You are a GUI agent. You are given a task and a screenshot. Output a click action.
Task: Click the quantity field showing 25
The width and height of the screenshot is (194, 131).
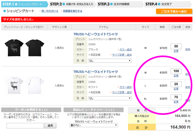point(176,84)
